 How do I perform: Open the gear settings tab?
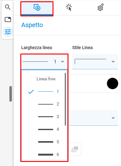[x=101, y=8]
